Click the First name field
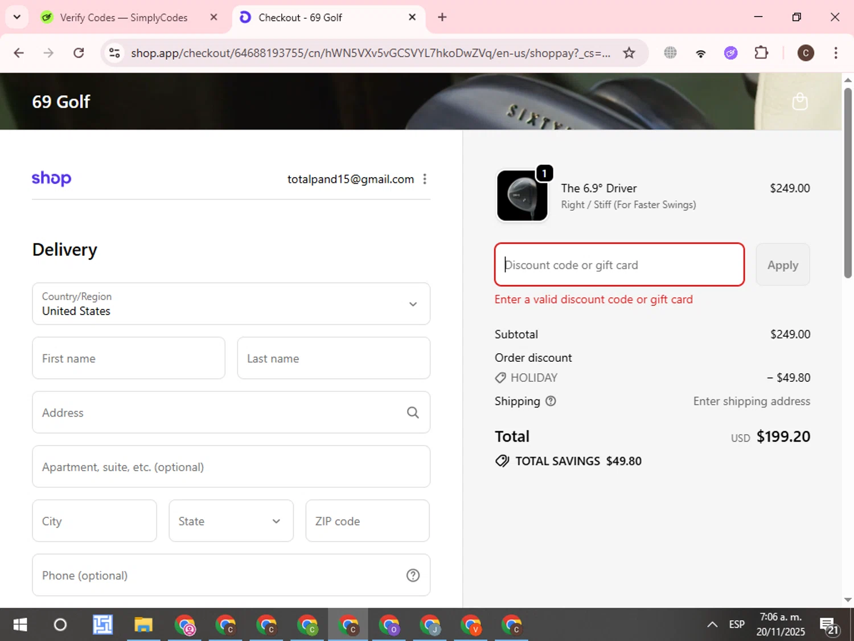Screen dimensions: 854x641 click(129, 358)
